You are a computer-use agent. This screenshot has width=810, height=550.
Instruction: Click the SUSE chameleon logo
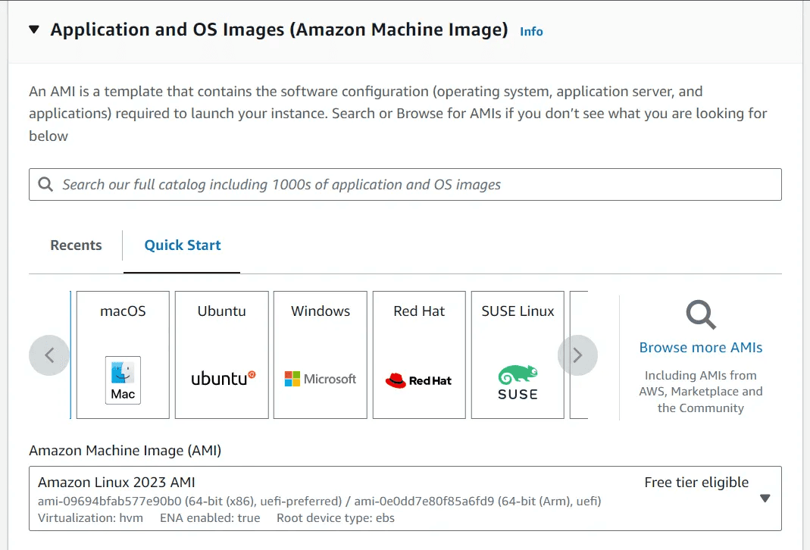pyautogui.click(x=518, y=383)
